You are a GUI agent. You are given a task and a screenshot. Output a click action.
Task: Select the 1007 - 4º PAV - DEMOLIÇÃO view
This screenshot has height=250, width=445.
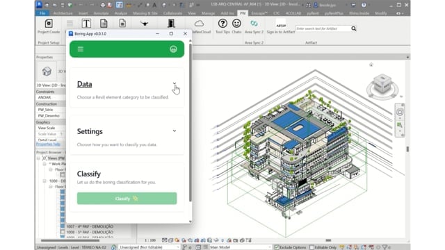pos(90,226)
